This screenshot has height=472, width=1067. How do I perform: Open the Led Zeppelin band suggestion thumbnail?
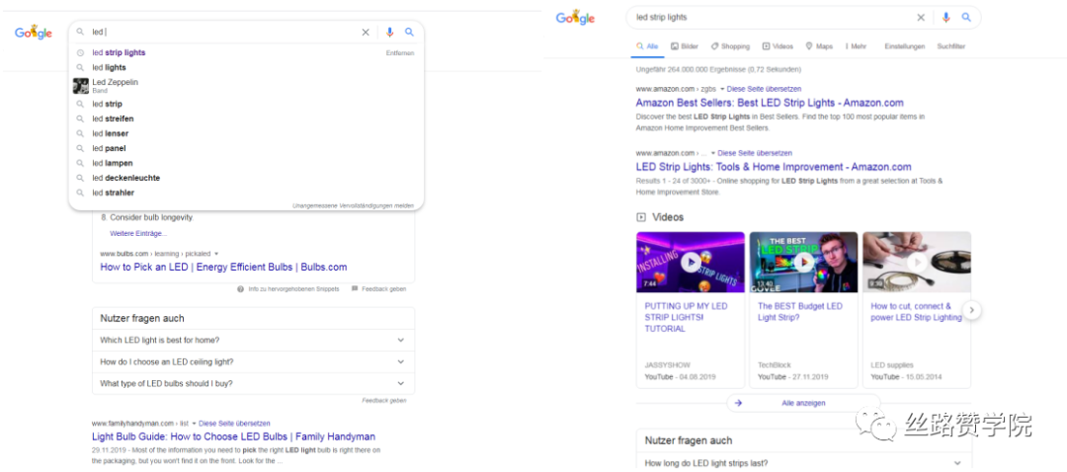(81, 86)
